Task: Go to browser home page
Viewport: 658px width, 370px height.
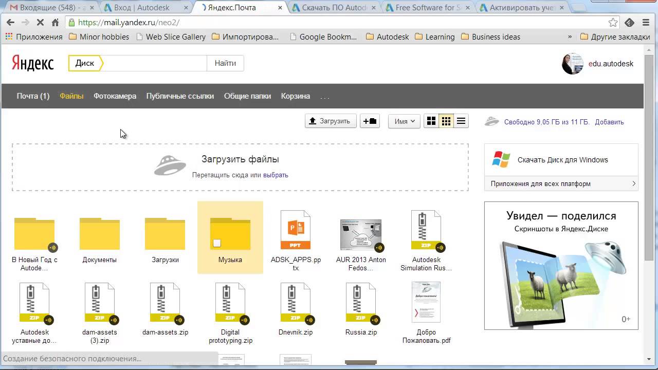Action: pos(55,23)
